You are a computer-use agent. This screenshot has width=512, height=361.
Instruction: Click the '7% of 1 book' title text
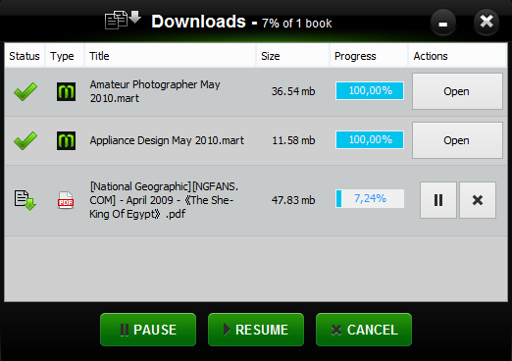coord(297,24)
